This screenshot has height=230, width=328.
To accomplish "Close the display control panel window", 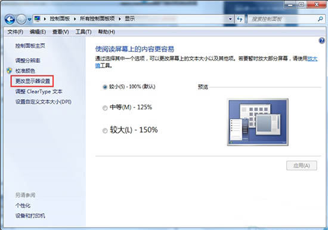I will [x=317, y=4].
